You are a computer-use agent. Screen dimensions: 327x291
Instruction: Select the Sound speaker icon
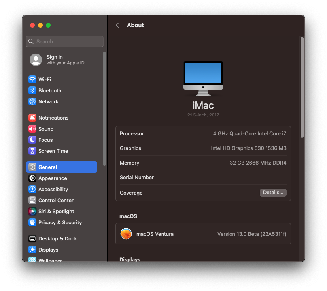(32, 129)
